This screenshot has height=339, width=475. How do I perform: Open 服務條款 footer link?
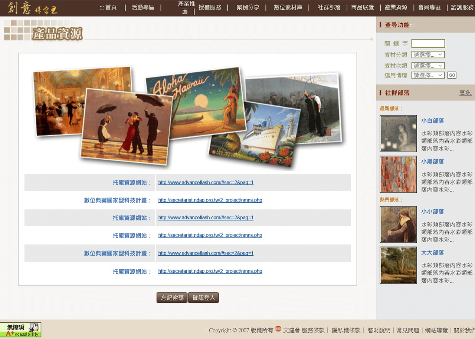point(313,330)
